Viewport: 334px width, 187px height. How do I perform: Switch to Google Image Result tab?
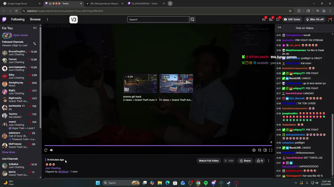pyautogui.click(x=22, y=4)
